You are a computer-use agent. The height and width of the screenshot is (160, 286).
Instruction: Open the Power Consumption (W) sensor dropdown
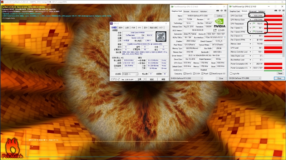coord(250,64)
